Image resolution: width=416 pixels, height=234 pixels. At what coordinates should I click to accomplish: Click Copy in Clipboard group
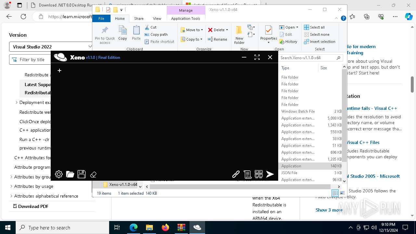123,33
